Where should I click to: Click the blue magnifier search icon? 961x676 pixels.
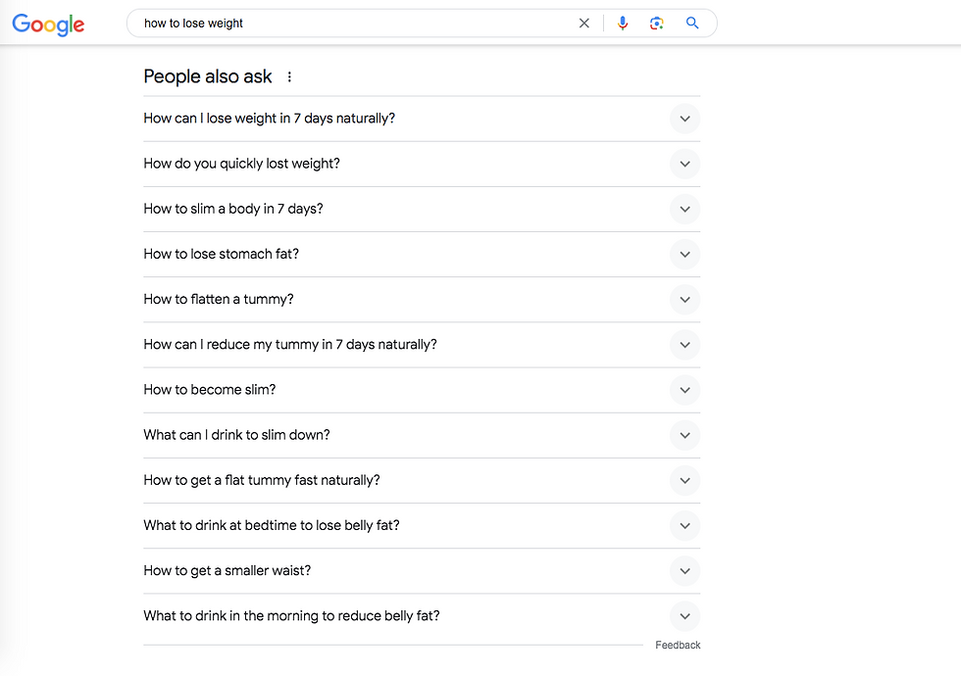tap(692, 24)
